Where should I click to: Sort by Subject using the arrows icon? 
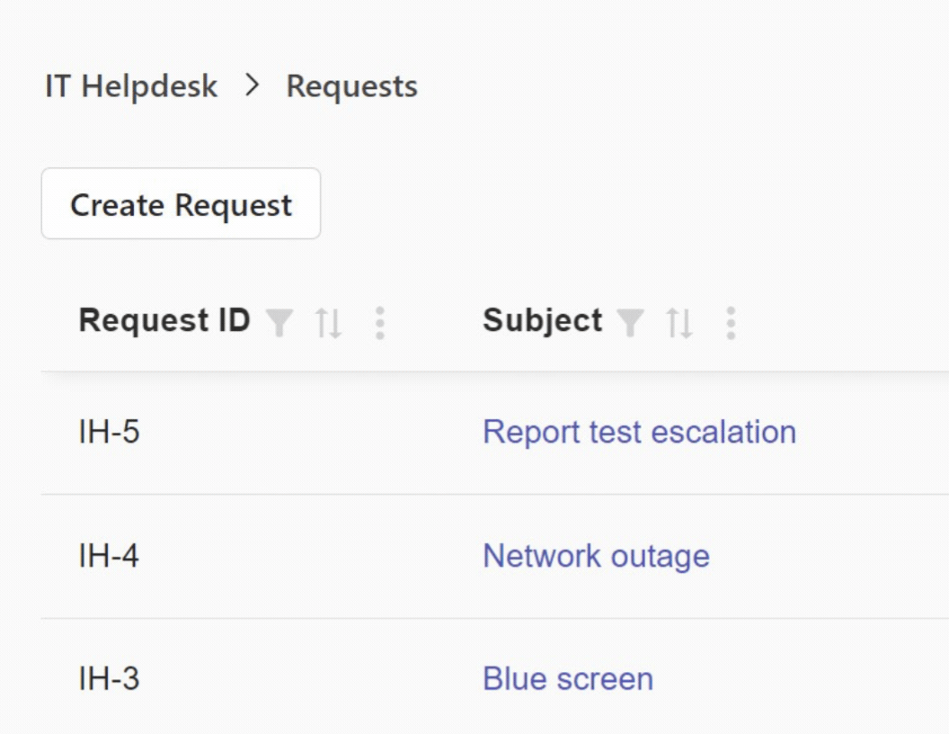coord(679,323)
